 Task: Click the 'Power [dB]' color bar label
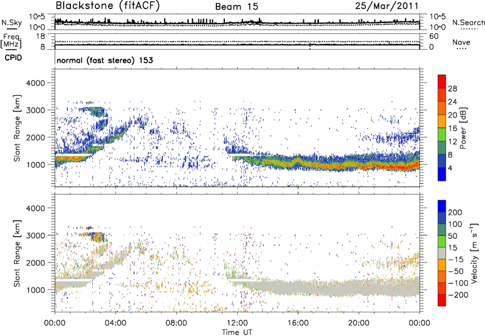(x=463, y=128)
